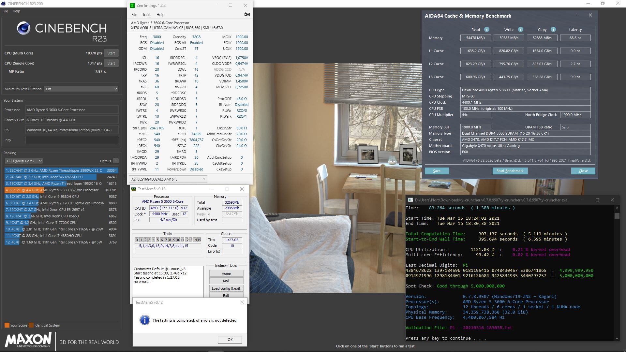This screenshot has height=352, width=626.
Task: Select the Core i7-7700K ranking row
Action: click(x=61, y=223)
